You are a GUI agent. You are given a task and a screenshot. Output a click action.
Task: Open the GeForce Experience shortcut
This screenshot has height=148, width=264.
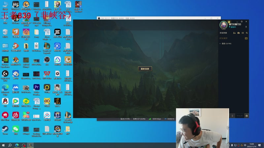(5, 62)
